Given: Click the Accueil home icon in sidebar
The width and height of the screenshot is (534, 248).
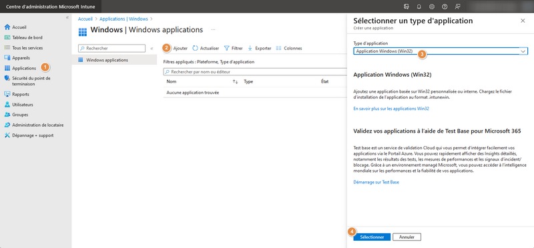Looking at the screenshot, I should click(7, 27).
